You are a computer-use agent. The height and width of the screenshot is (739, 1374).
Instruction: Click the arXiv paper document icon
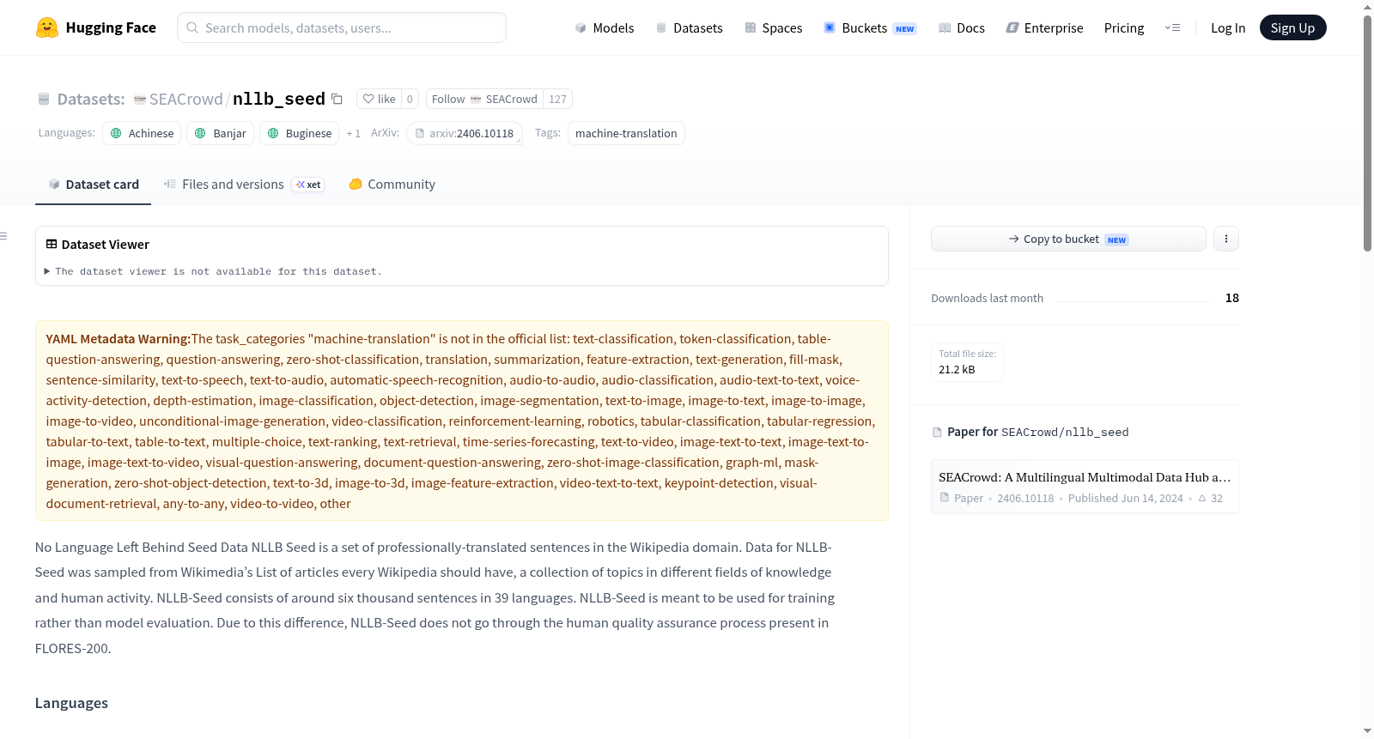tap(420, 134)
